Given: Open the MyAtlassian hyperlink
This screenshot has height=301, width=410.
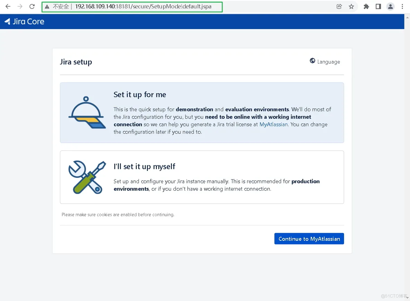Looking at the screenshot, I should pyautogui.click(x=273, y=124).
